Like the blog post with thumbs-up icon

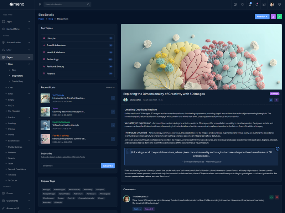pos(271,100)
